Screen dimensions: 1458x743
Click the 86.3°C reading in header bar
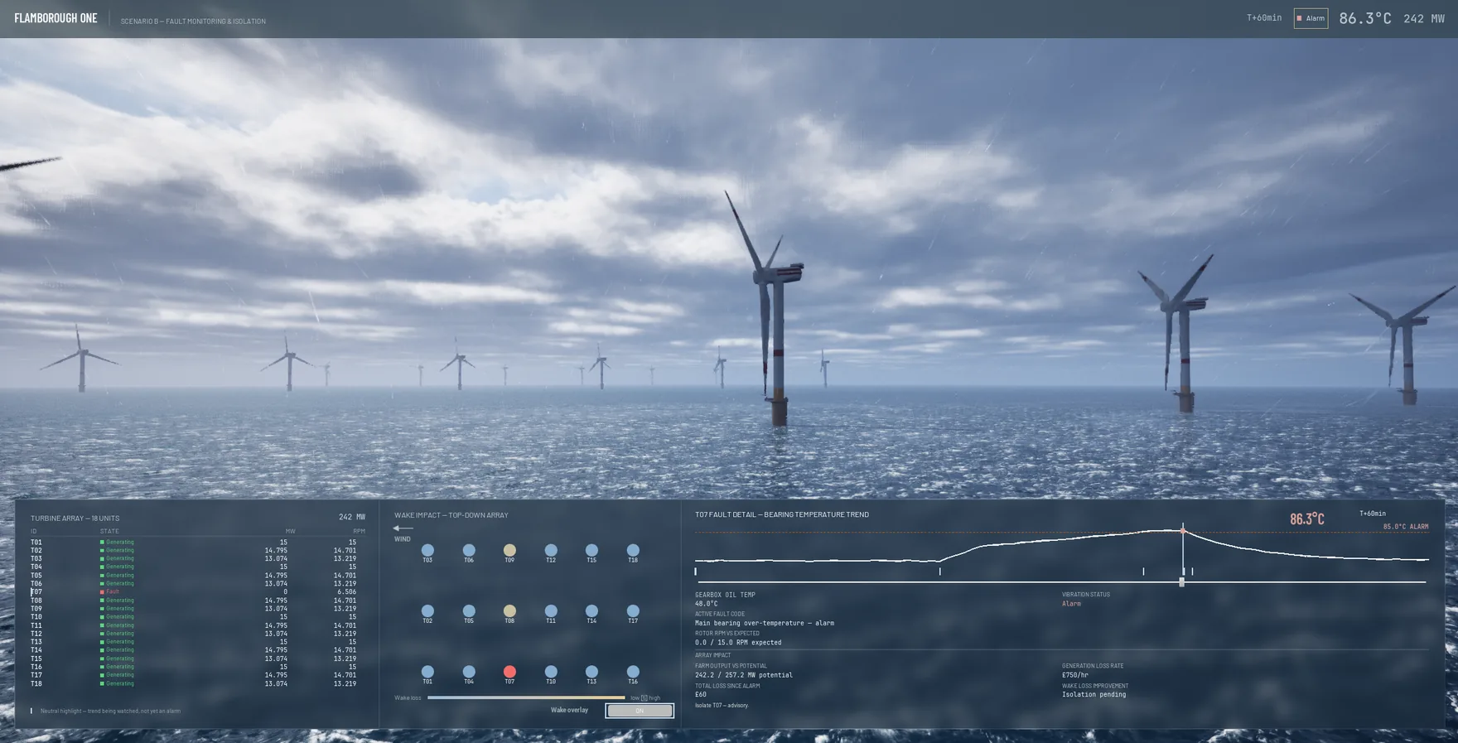[1365, 18]
